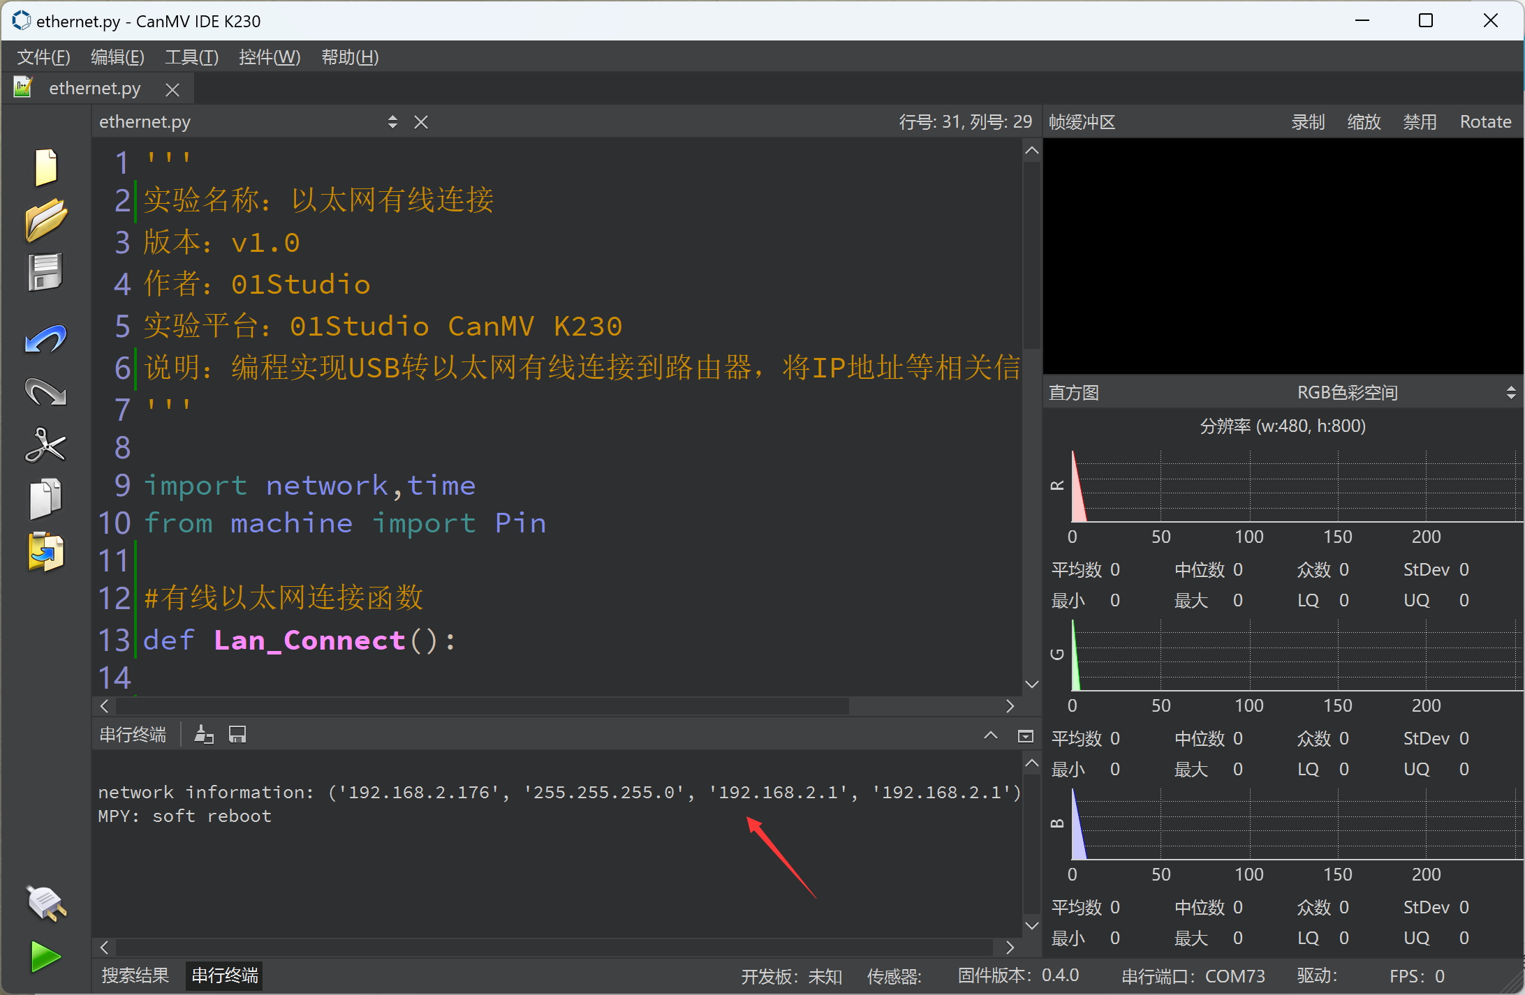Image resolution: width=1525 pixels, height=995 pixels.
Task: Click the 传感器: status bar entry
Action: (894, 976)
